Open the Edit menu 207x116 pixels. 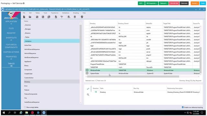coord(30,13)
